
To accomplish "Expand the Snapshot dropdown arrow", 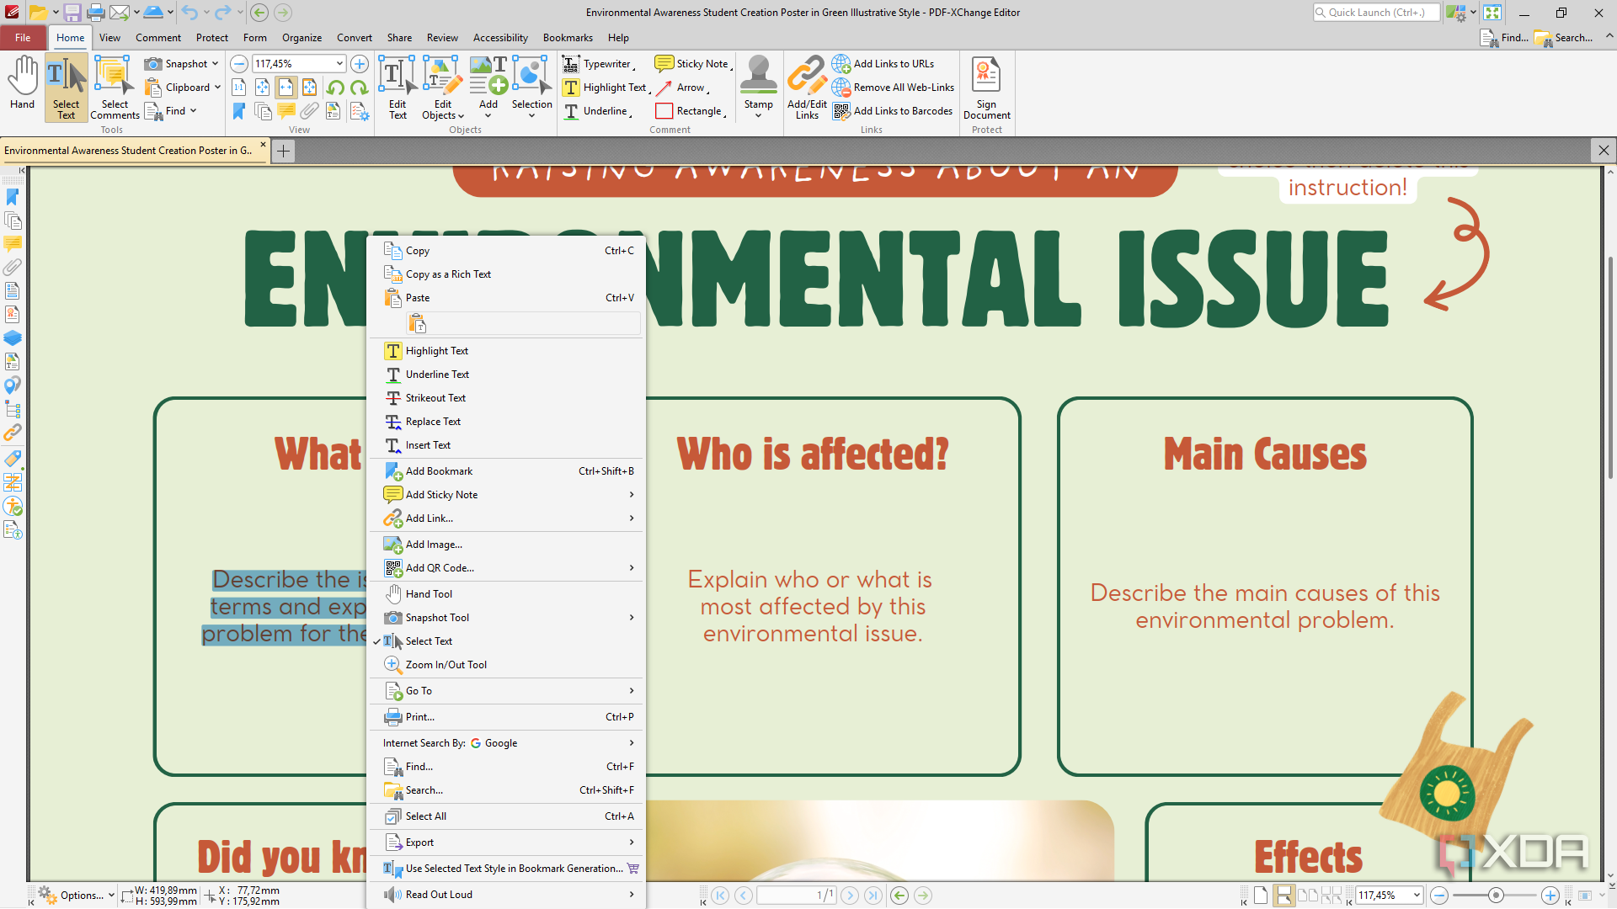I will [216, 64].
